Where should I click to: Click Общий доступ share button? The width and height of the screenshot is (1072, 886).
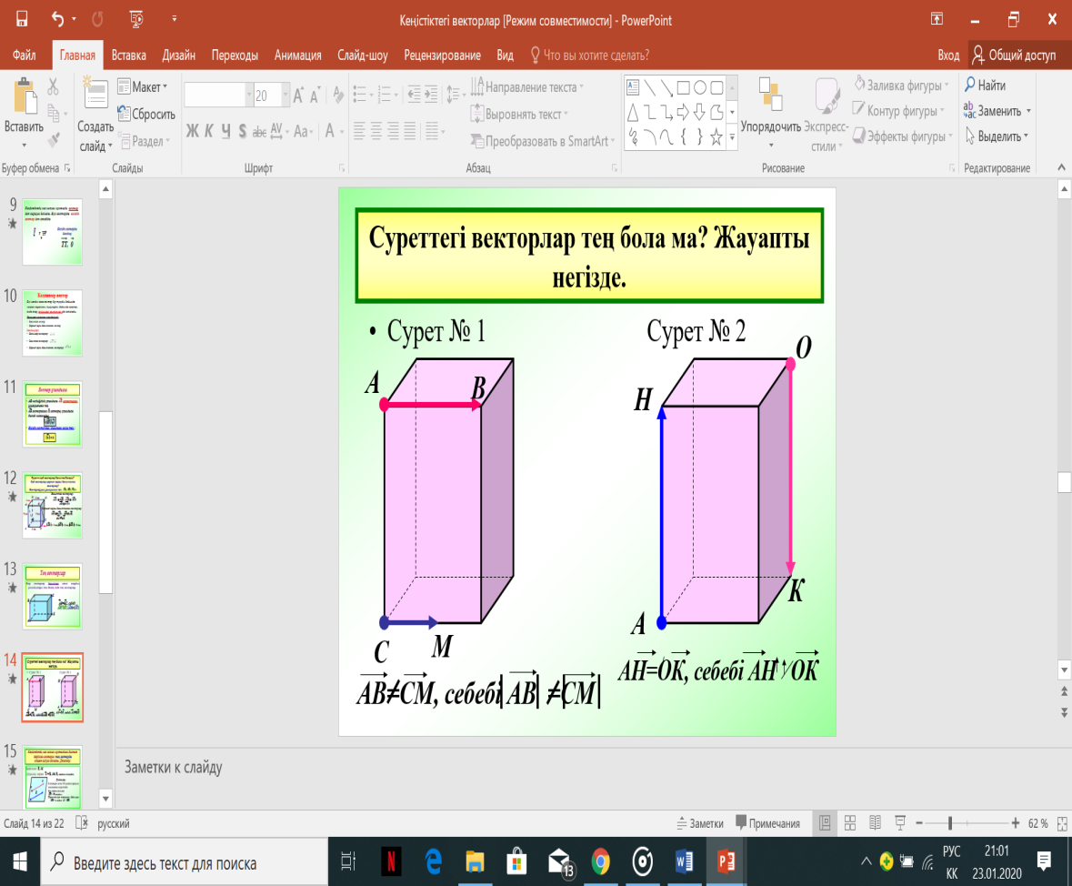(x=1014, y=55)
